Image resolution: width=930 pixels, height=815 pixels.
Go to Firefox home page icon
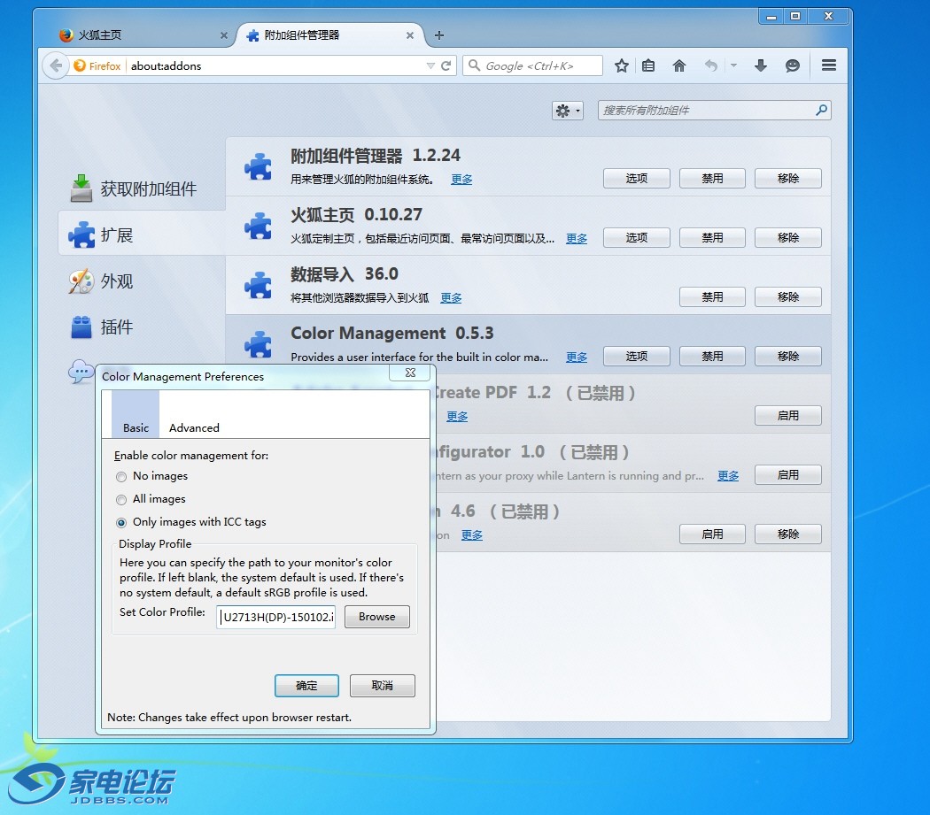[679, 65]
